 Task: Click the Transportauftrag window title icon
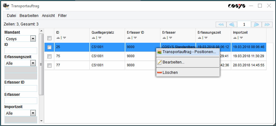pyautogui.click(x=6, y=6)
